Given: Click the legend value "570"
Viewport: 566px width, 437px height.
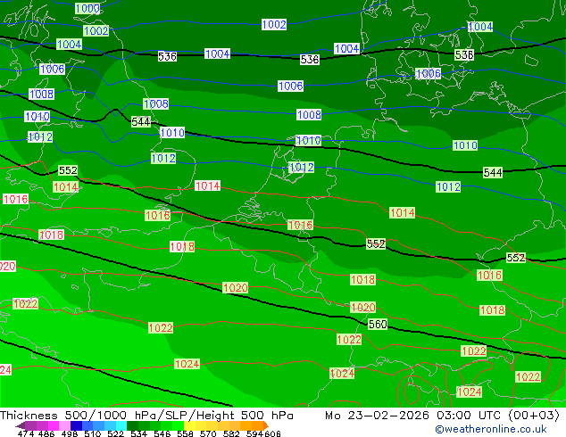Looking at the screenshot, I should (208, 433).
